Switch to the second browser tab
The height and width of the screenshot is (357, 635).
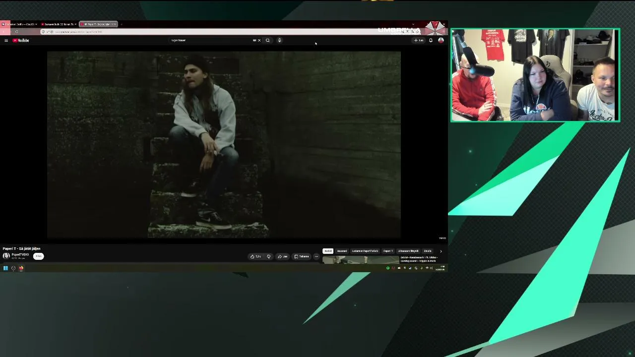coord(59,24)
